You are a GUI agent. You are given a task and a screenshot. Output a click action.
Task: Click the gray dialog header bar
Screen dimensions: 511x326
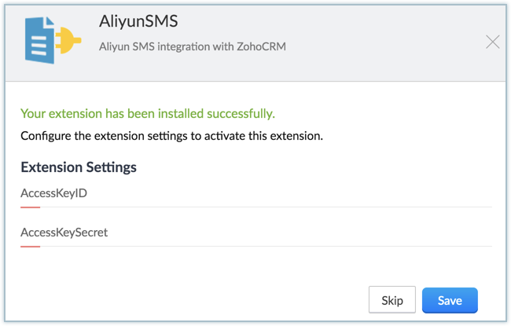point(256,43)
